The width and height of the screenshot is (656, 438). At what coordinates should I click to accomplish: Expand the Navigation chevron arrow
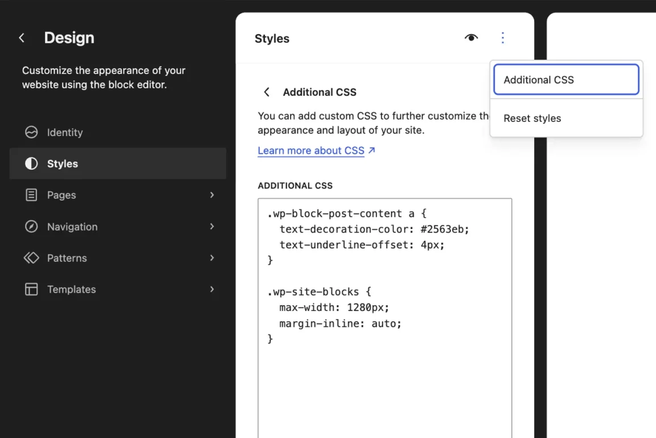pyautogui.click(x=212, y=226)
